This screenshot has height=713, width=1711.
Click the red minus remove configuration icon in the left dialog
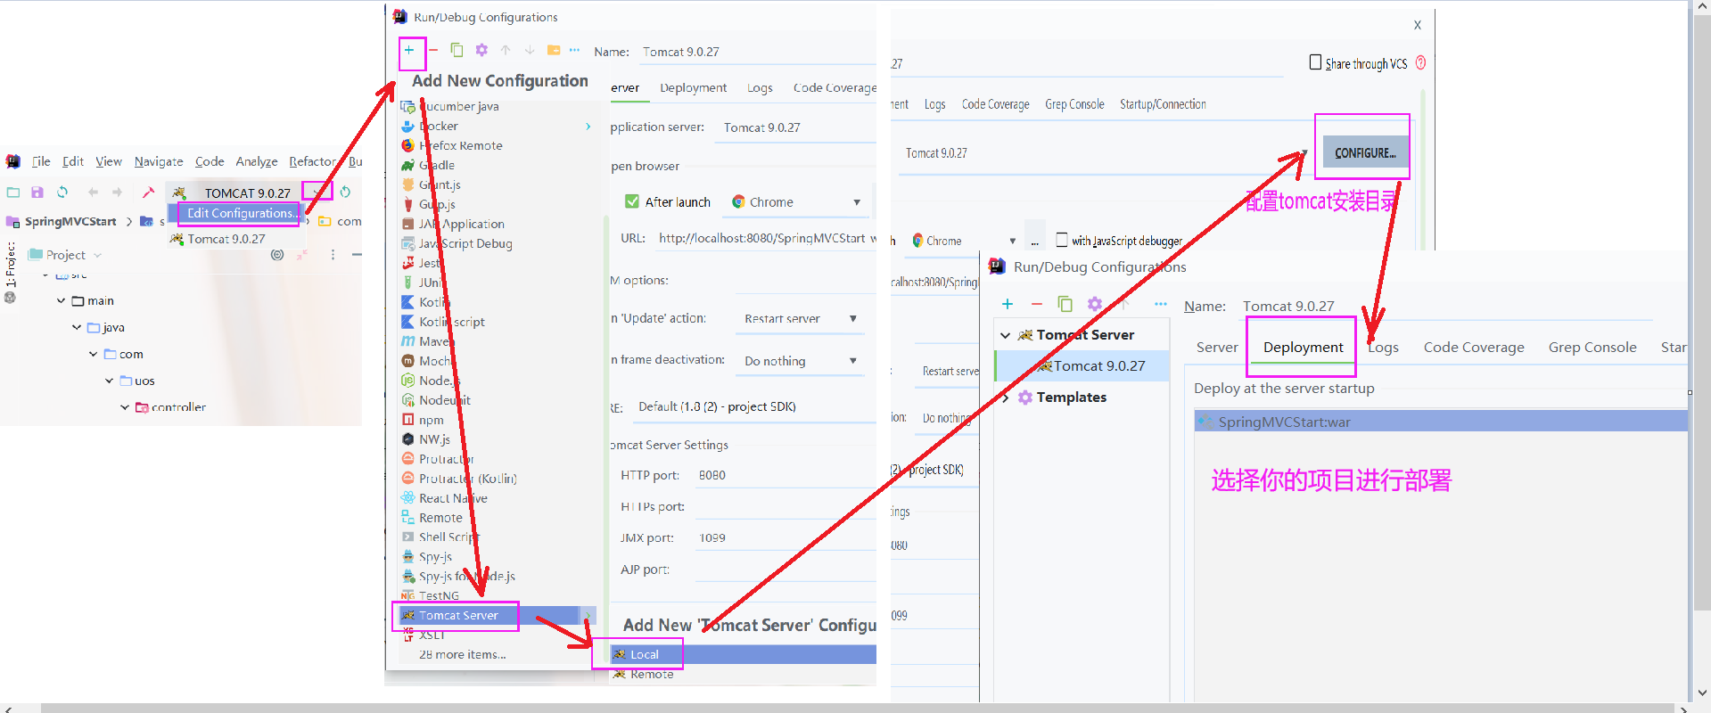(x=433, y=50)
